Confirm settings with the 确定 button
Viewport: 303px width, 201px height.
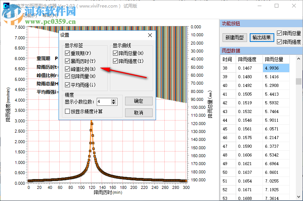(x=139, y=101)
